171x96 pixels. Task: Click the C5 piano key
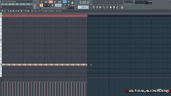(x=1, y=40)
